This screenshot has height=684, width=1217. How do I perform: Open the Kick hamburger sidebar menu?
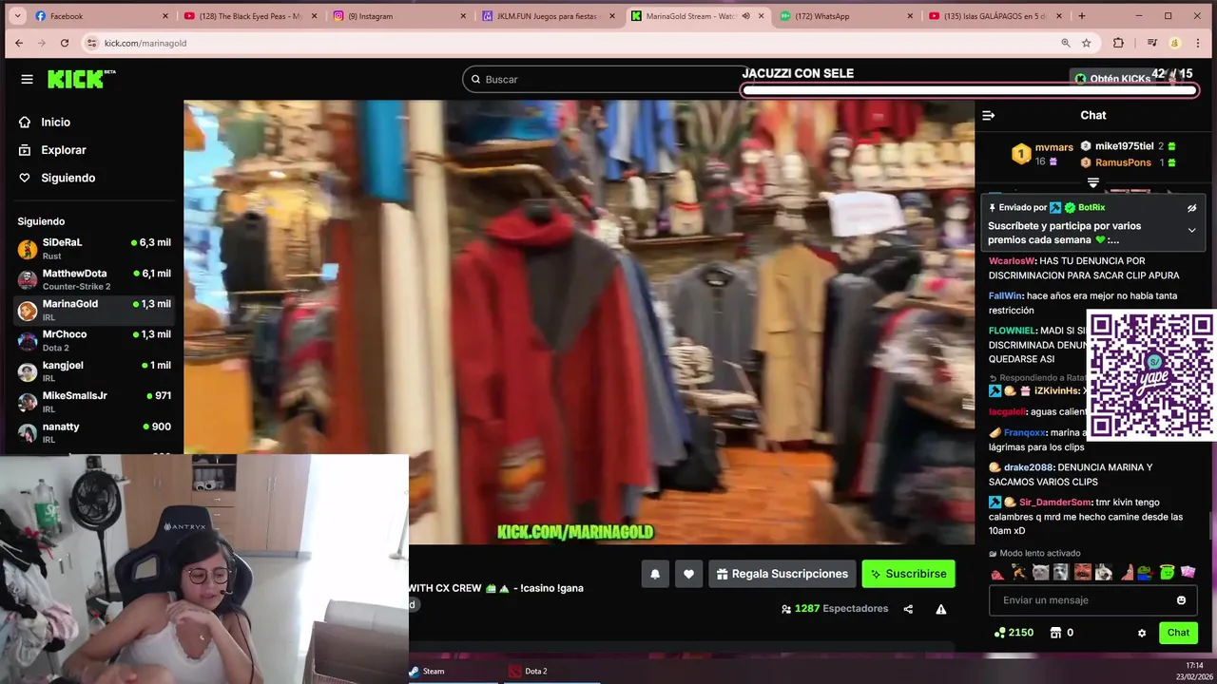tap(27, 79)
